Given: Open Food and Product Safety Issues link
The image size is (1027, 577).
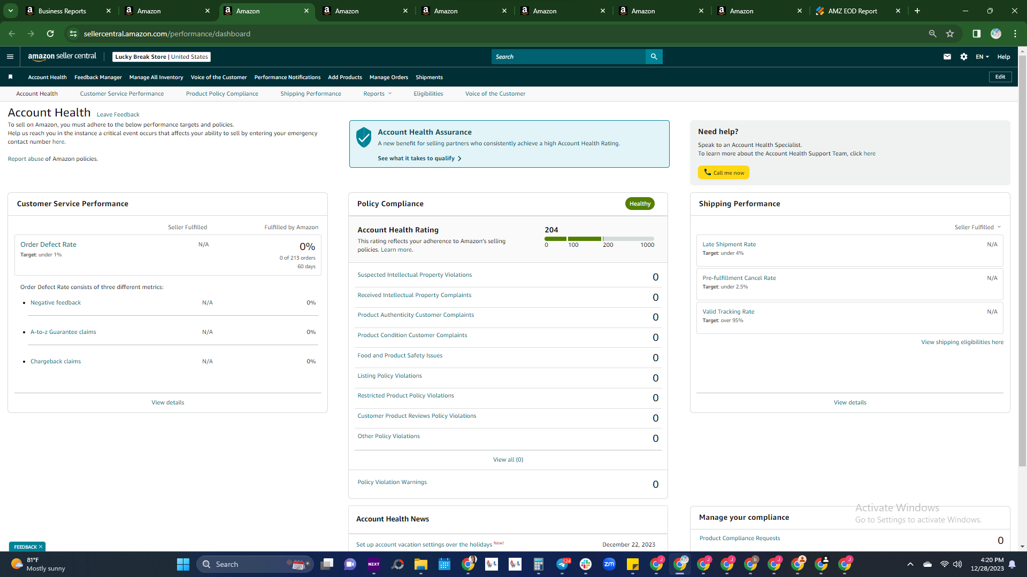Looking at the screenshot, I should tap(400, 355).
